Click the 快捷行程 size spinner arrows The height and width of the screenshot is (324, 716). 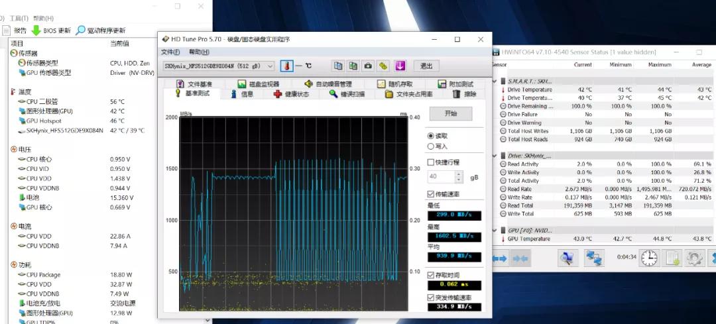point(459,177)
